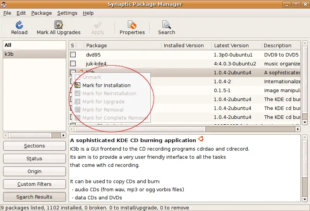Open the Package menu
Screen dimensions: 310x211
(x=41, y=13)
